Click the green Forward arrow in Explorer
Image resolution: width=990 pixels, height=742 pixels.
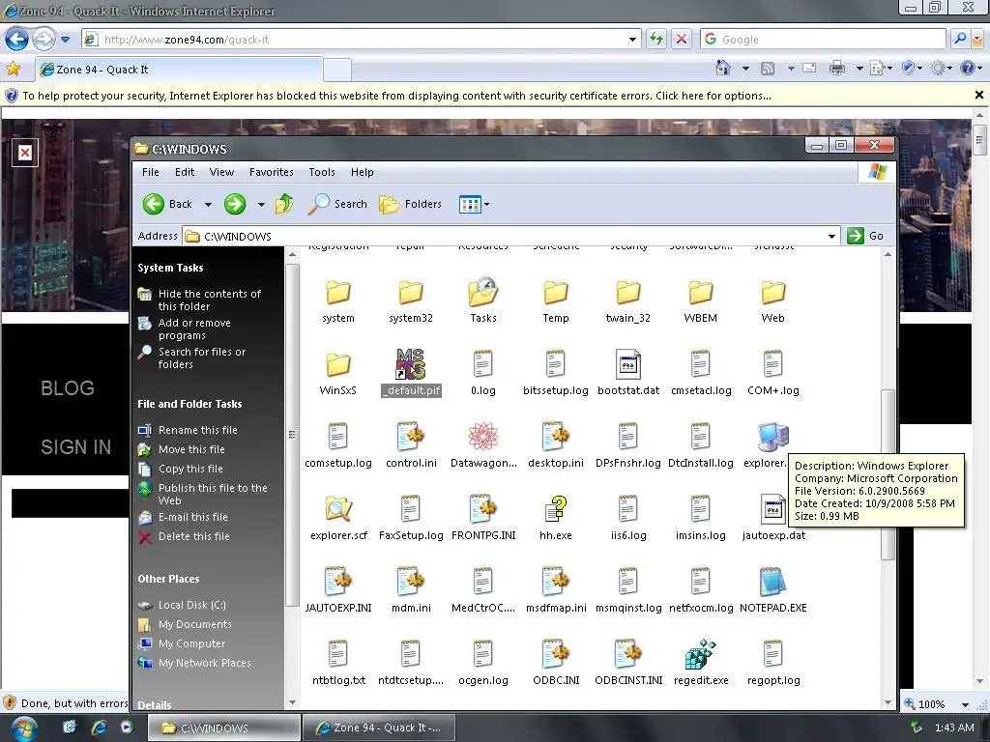(235, 204)
